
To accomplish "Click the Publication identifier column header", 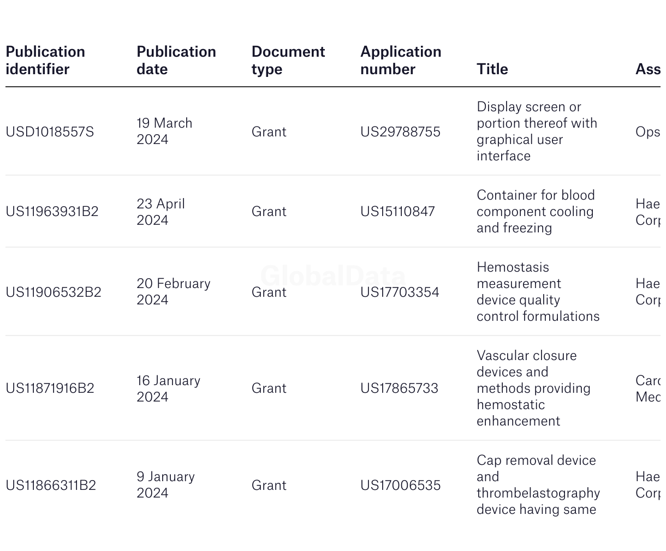I will (45, 61).
